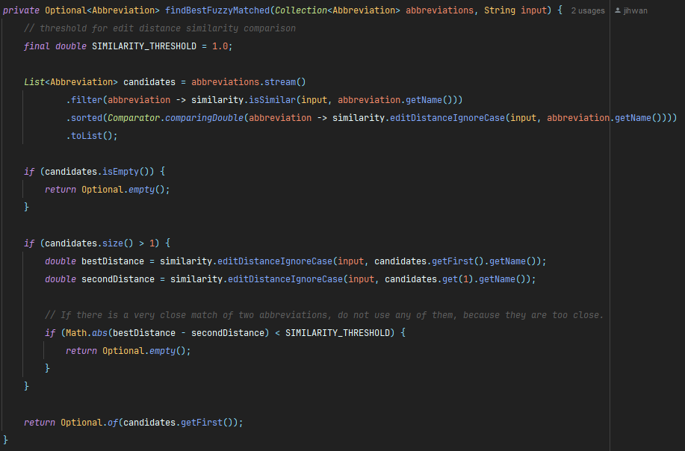Click the 'comparingDouble' method

(x=204, y=117)
